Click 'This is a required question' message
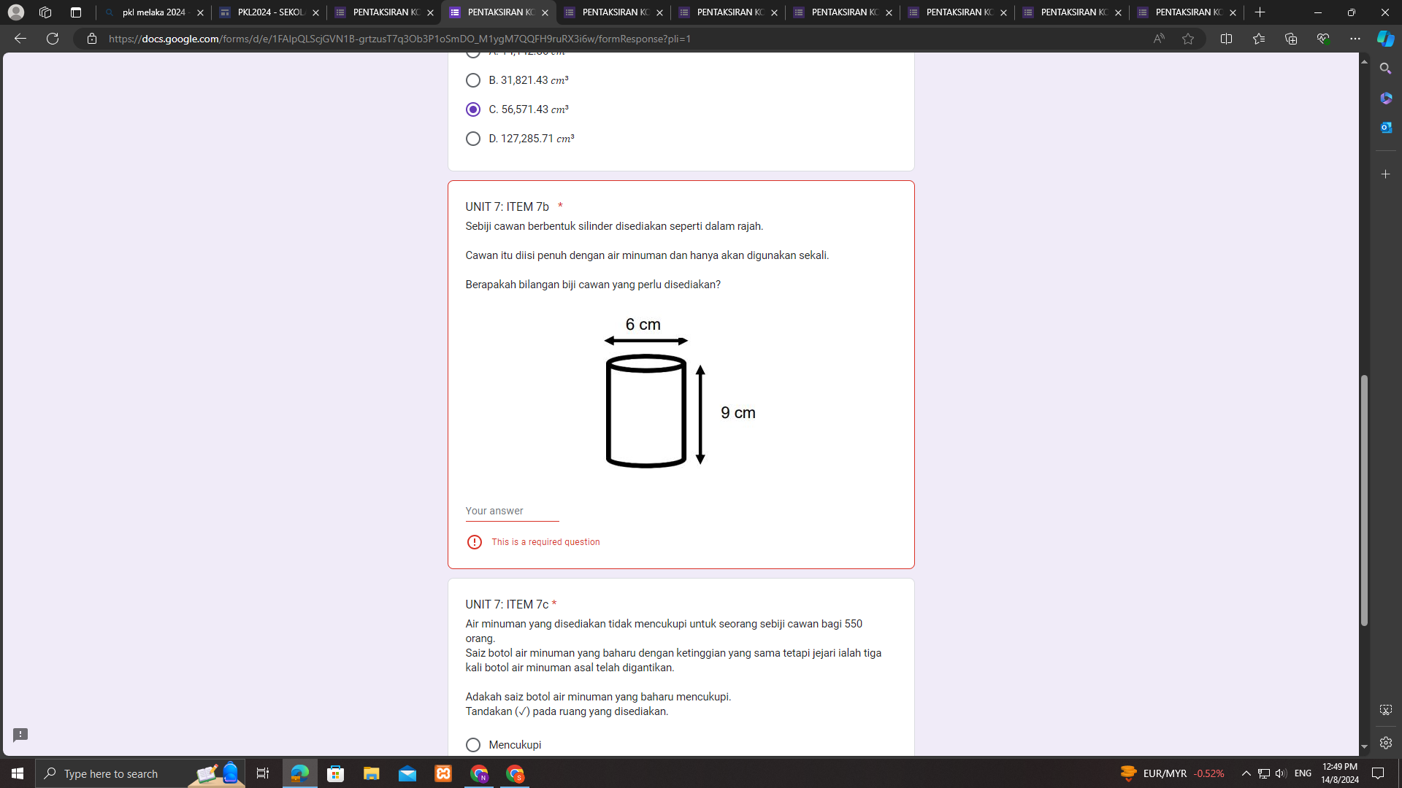 pos(545,542)
